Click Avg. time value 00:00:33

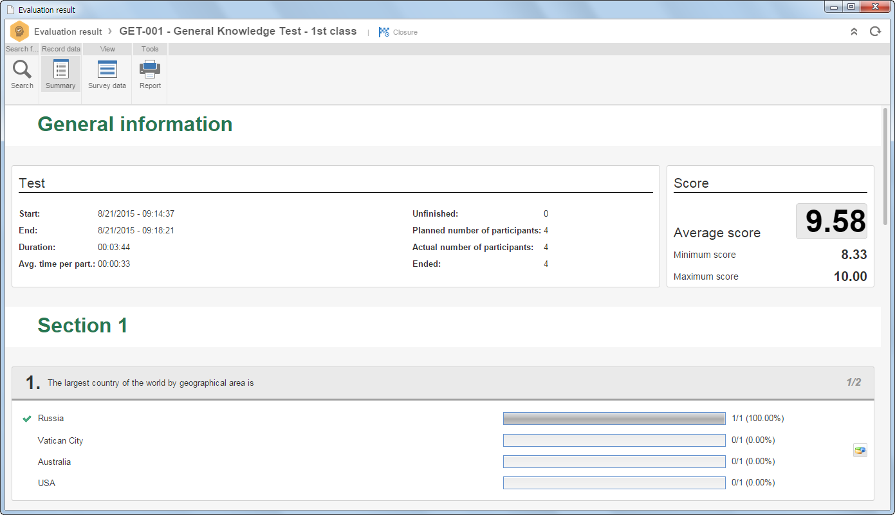[x=114, y=264]
